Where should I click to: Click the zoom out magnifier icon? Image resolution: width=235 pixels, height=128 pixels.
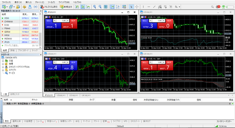coord(100,7)
